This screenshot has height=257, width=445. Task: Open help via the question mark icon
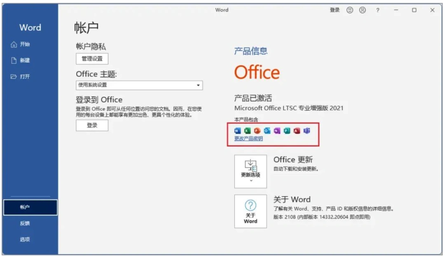click(377, 10)
